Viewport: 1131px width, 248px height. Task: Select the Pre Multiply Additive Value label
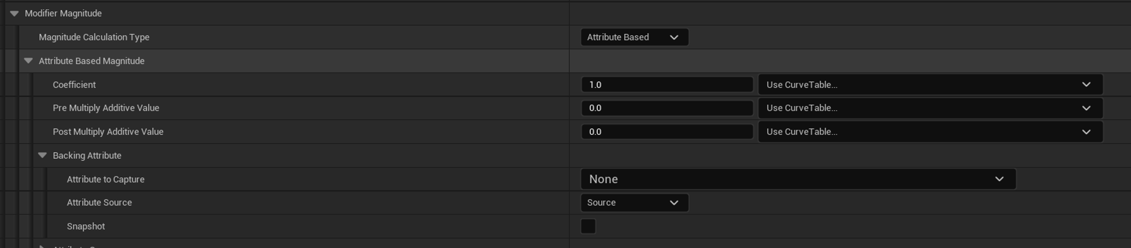coord(106,108)
